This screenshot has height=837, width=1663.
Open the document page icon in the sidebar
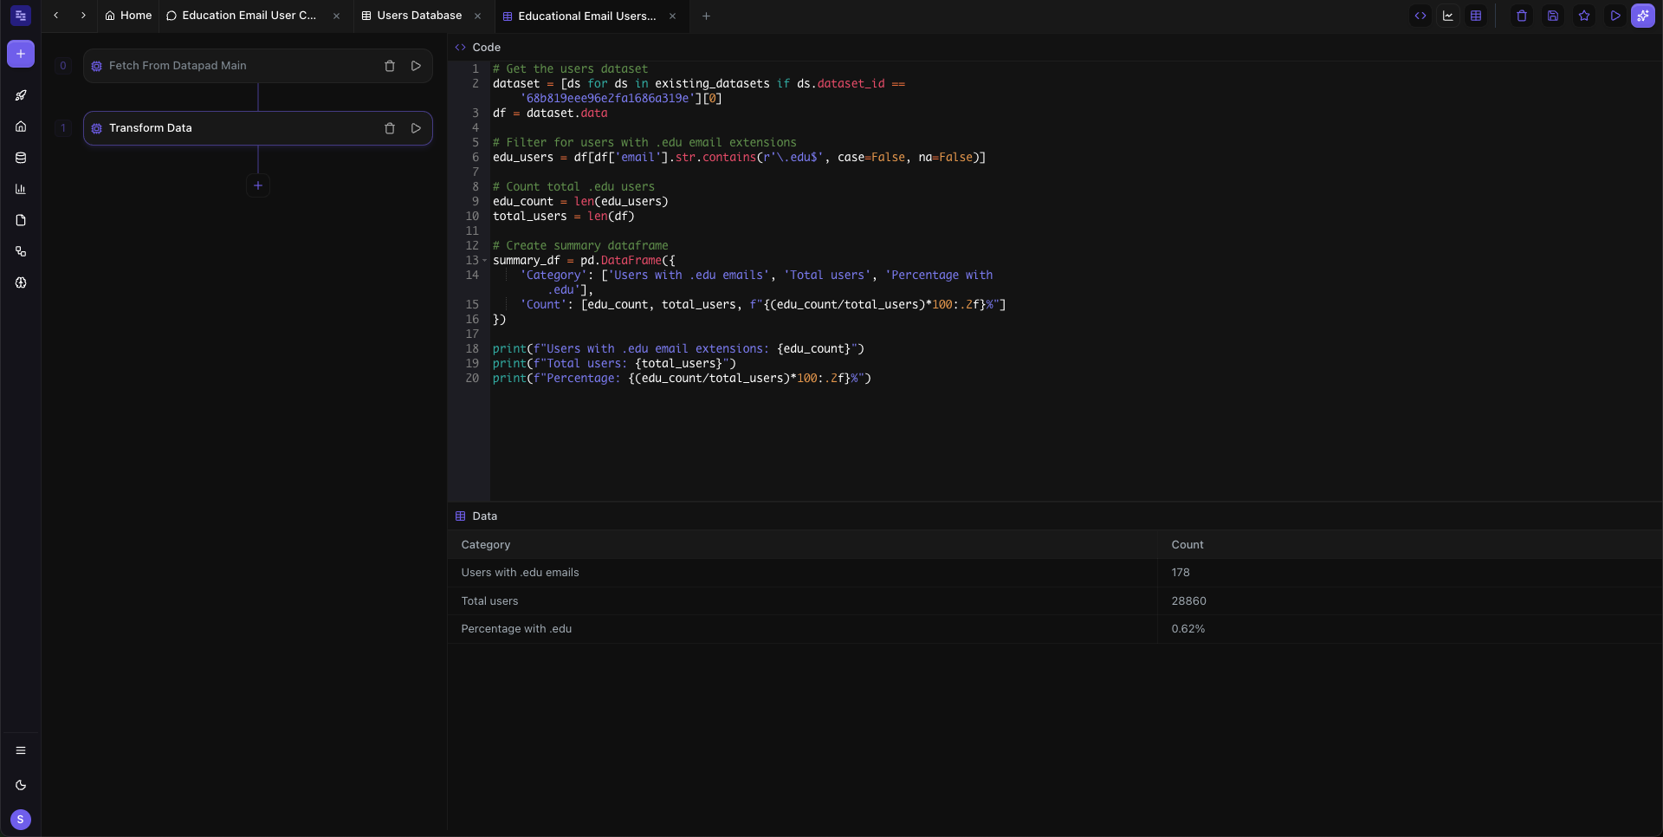[21, 220]
